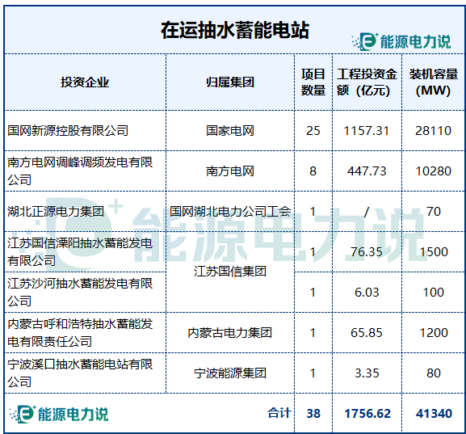Select the 装机容量 (MW) header cell
The width and height of the screenshot is (466, 434).
(434, 82)
